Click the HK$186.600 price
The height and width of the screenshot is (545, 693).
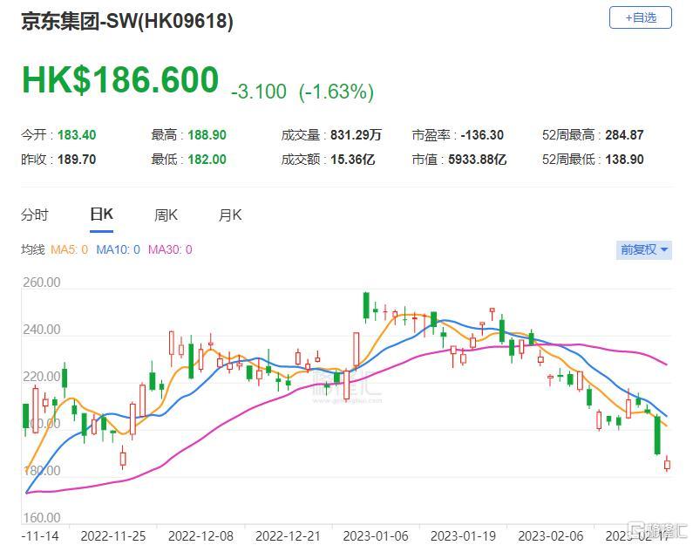120,80
